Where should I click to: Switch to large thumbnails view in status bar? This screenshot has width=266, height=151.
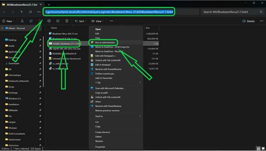pos(263,149)
